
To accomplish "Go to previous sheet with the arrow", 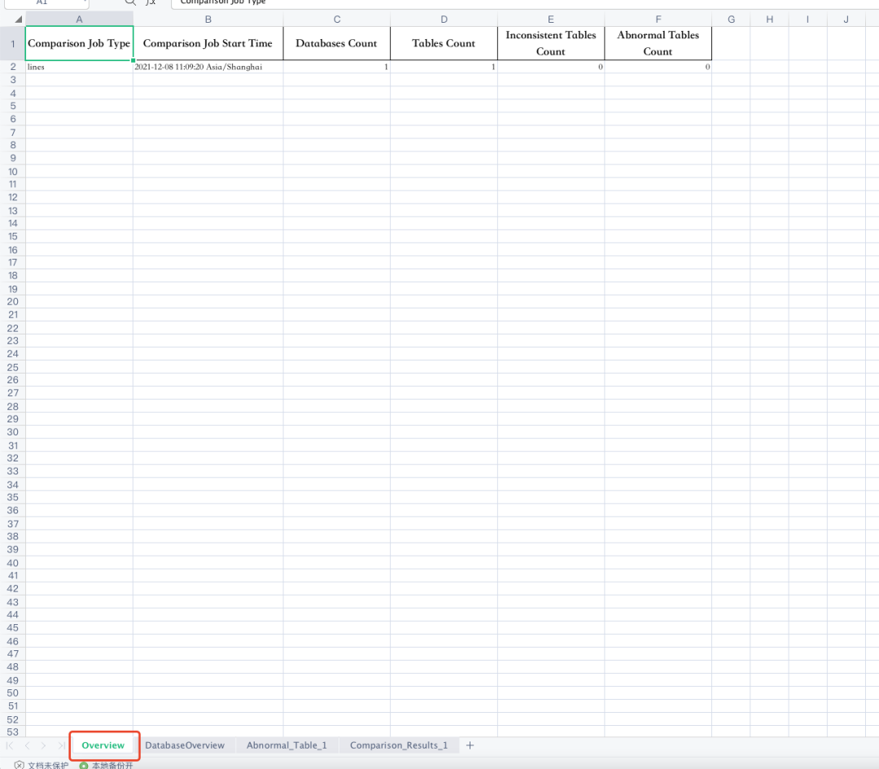I will point(28,745).
